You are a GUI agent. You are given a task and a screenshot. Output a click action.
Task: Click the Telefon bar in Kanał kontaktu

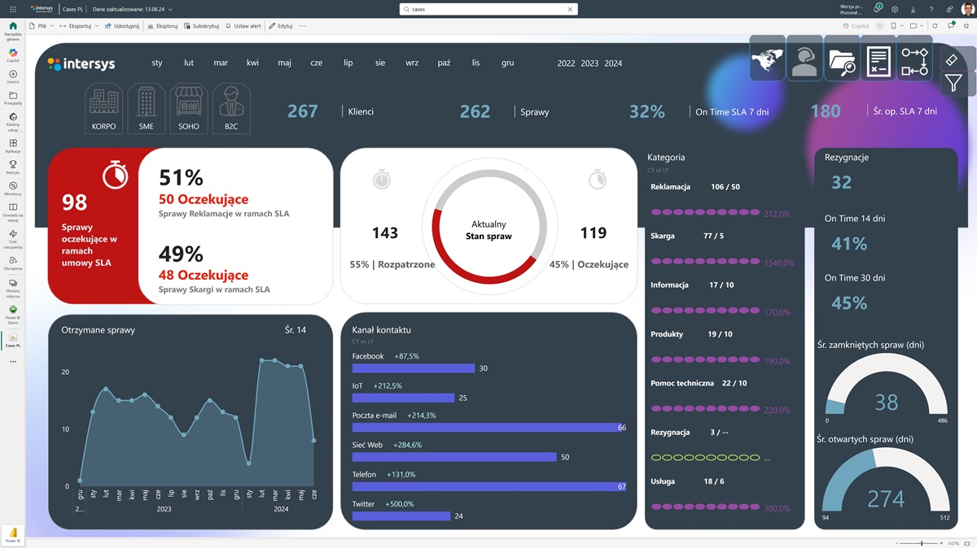click(x=489, y=486)
